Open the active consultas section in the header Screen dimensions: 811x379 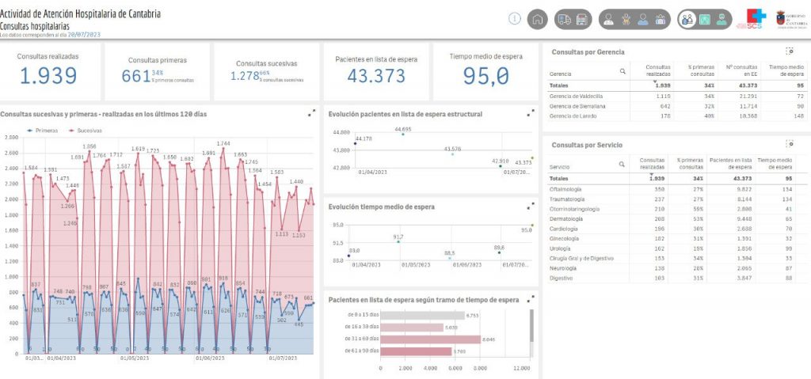(x=687, y=19)
